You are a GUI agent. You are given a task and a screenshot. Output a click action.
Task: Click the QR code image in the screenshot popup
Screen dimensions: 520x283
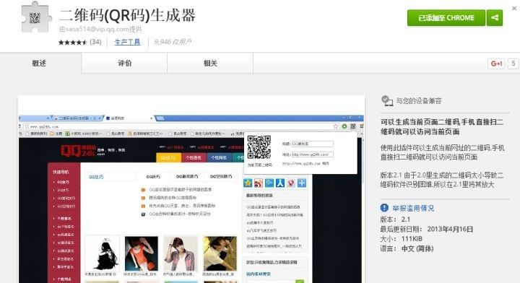tap(259, 147)
